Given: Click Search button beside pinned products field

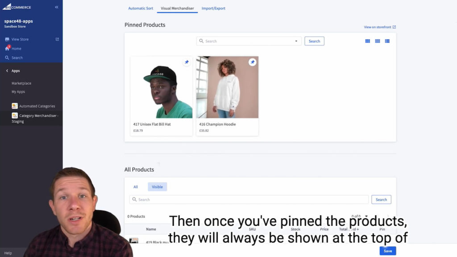Looking at the screenshot, I should click(314, 41).
